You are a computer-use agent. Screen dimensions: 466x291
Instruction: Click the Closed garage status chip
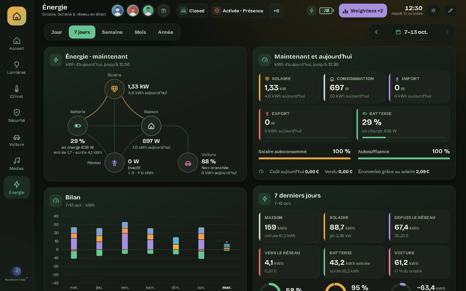(193, 11)
